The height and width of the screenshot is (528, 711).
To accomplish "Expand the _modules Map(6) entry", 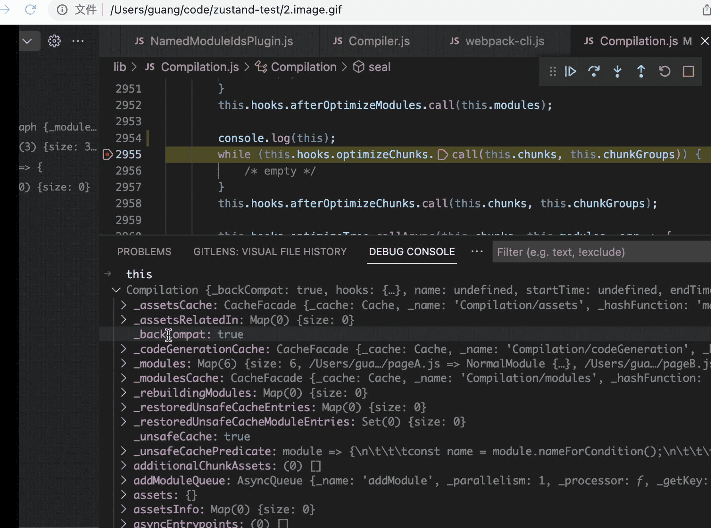I will pos(124,363).
